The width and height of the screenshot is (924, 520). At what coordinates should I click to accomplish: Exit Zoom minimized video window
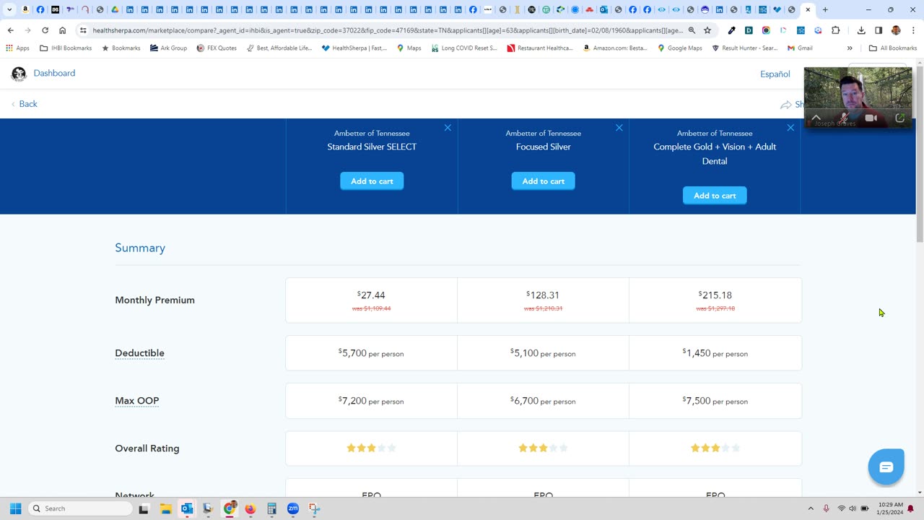click(x=899, y=118)
